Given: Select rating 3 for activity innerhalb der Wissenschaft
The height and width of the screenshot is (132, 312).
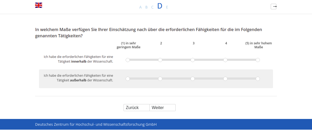Looking at the screenshot, I should point(193,60).
